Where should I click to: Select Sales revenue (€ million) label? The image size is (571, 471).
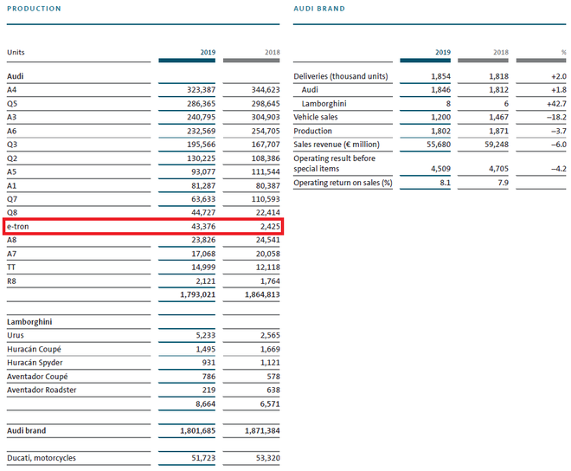(x=337, y=145)
